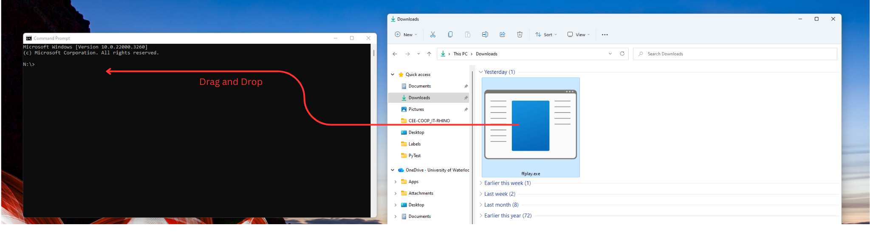870x245 pixels.
Task: Go back with the Explorer back arrow
Action: click(x=395, y=54)
